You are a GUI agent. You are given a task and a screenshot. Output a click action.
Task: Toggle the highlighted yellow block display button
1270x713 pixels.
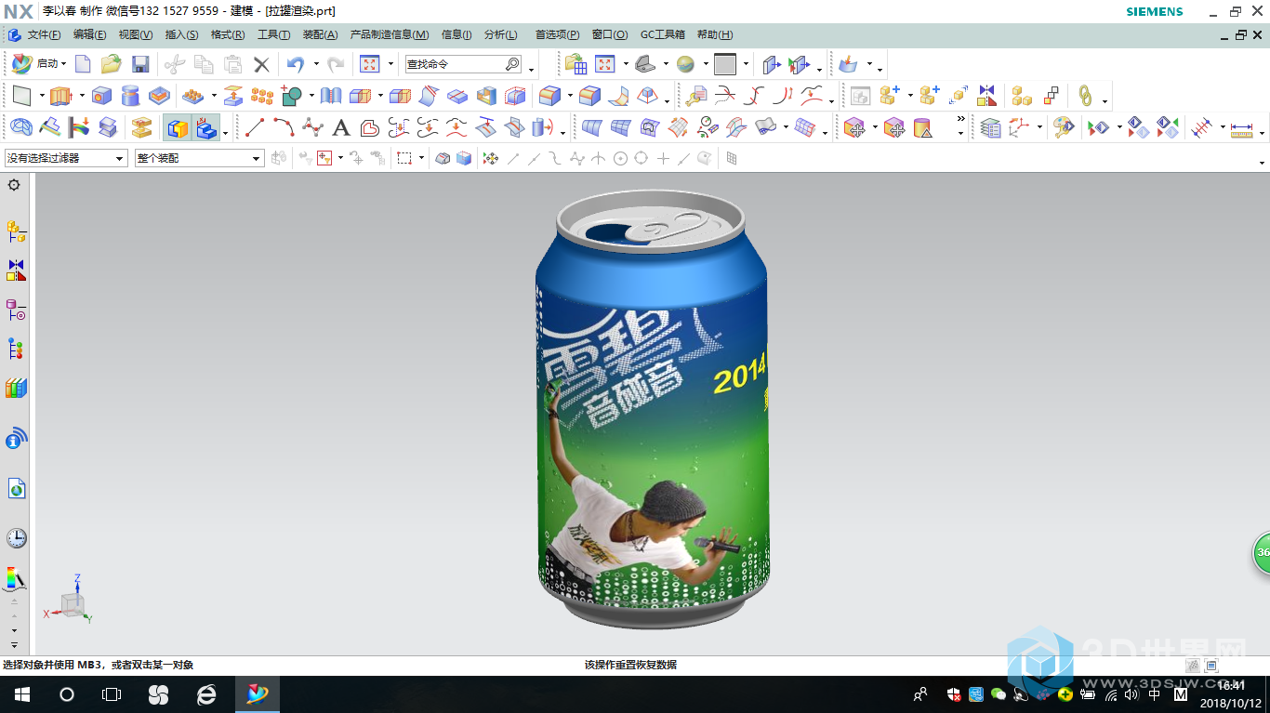[177, 127]
